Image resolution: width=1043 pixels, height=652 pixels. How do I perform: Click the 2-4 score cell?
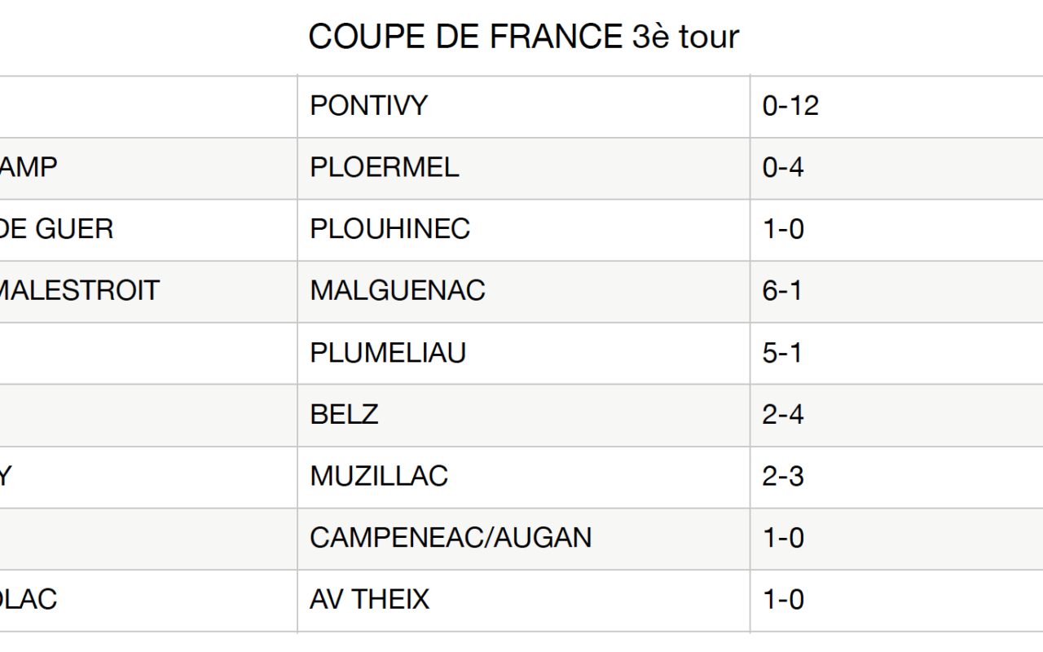click(x=783, y=415)
